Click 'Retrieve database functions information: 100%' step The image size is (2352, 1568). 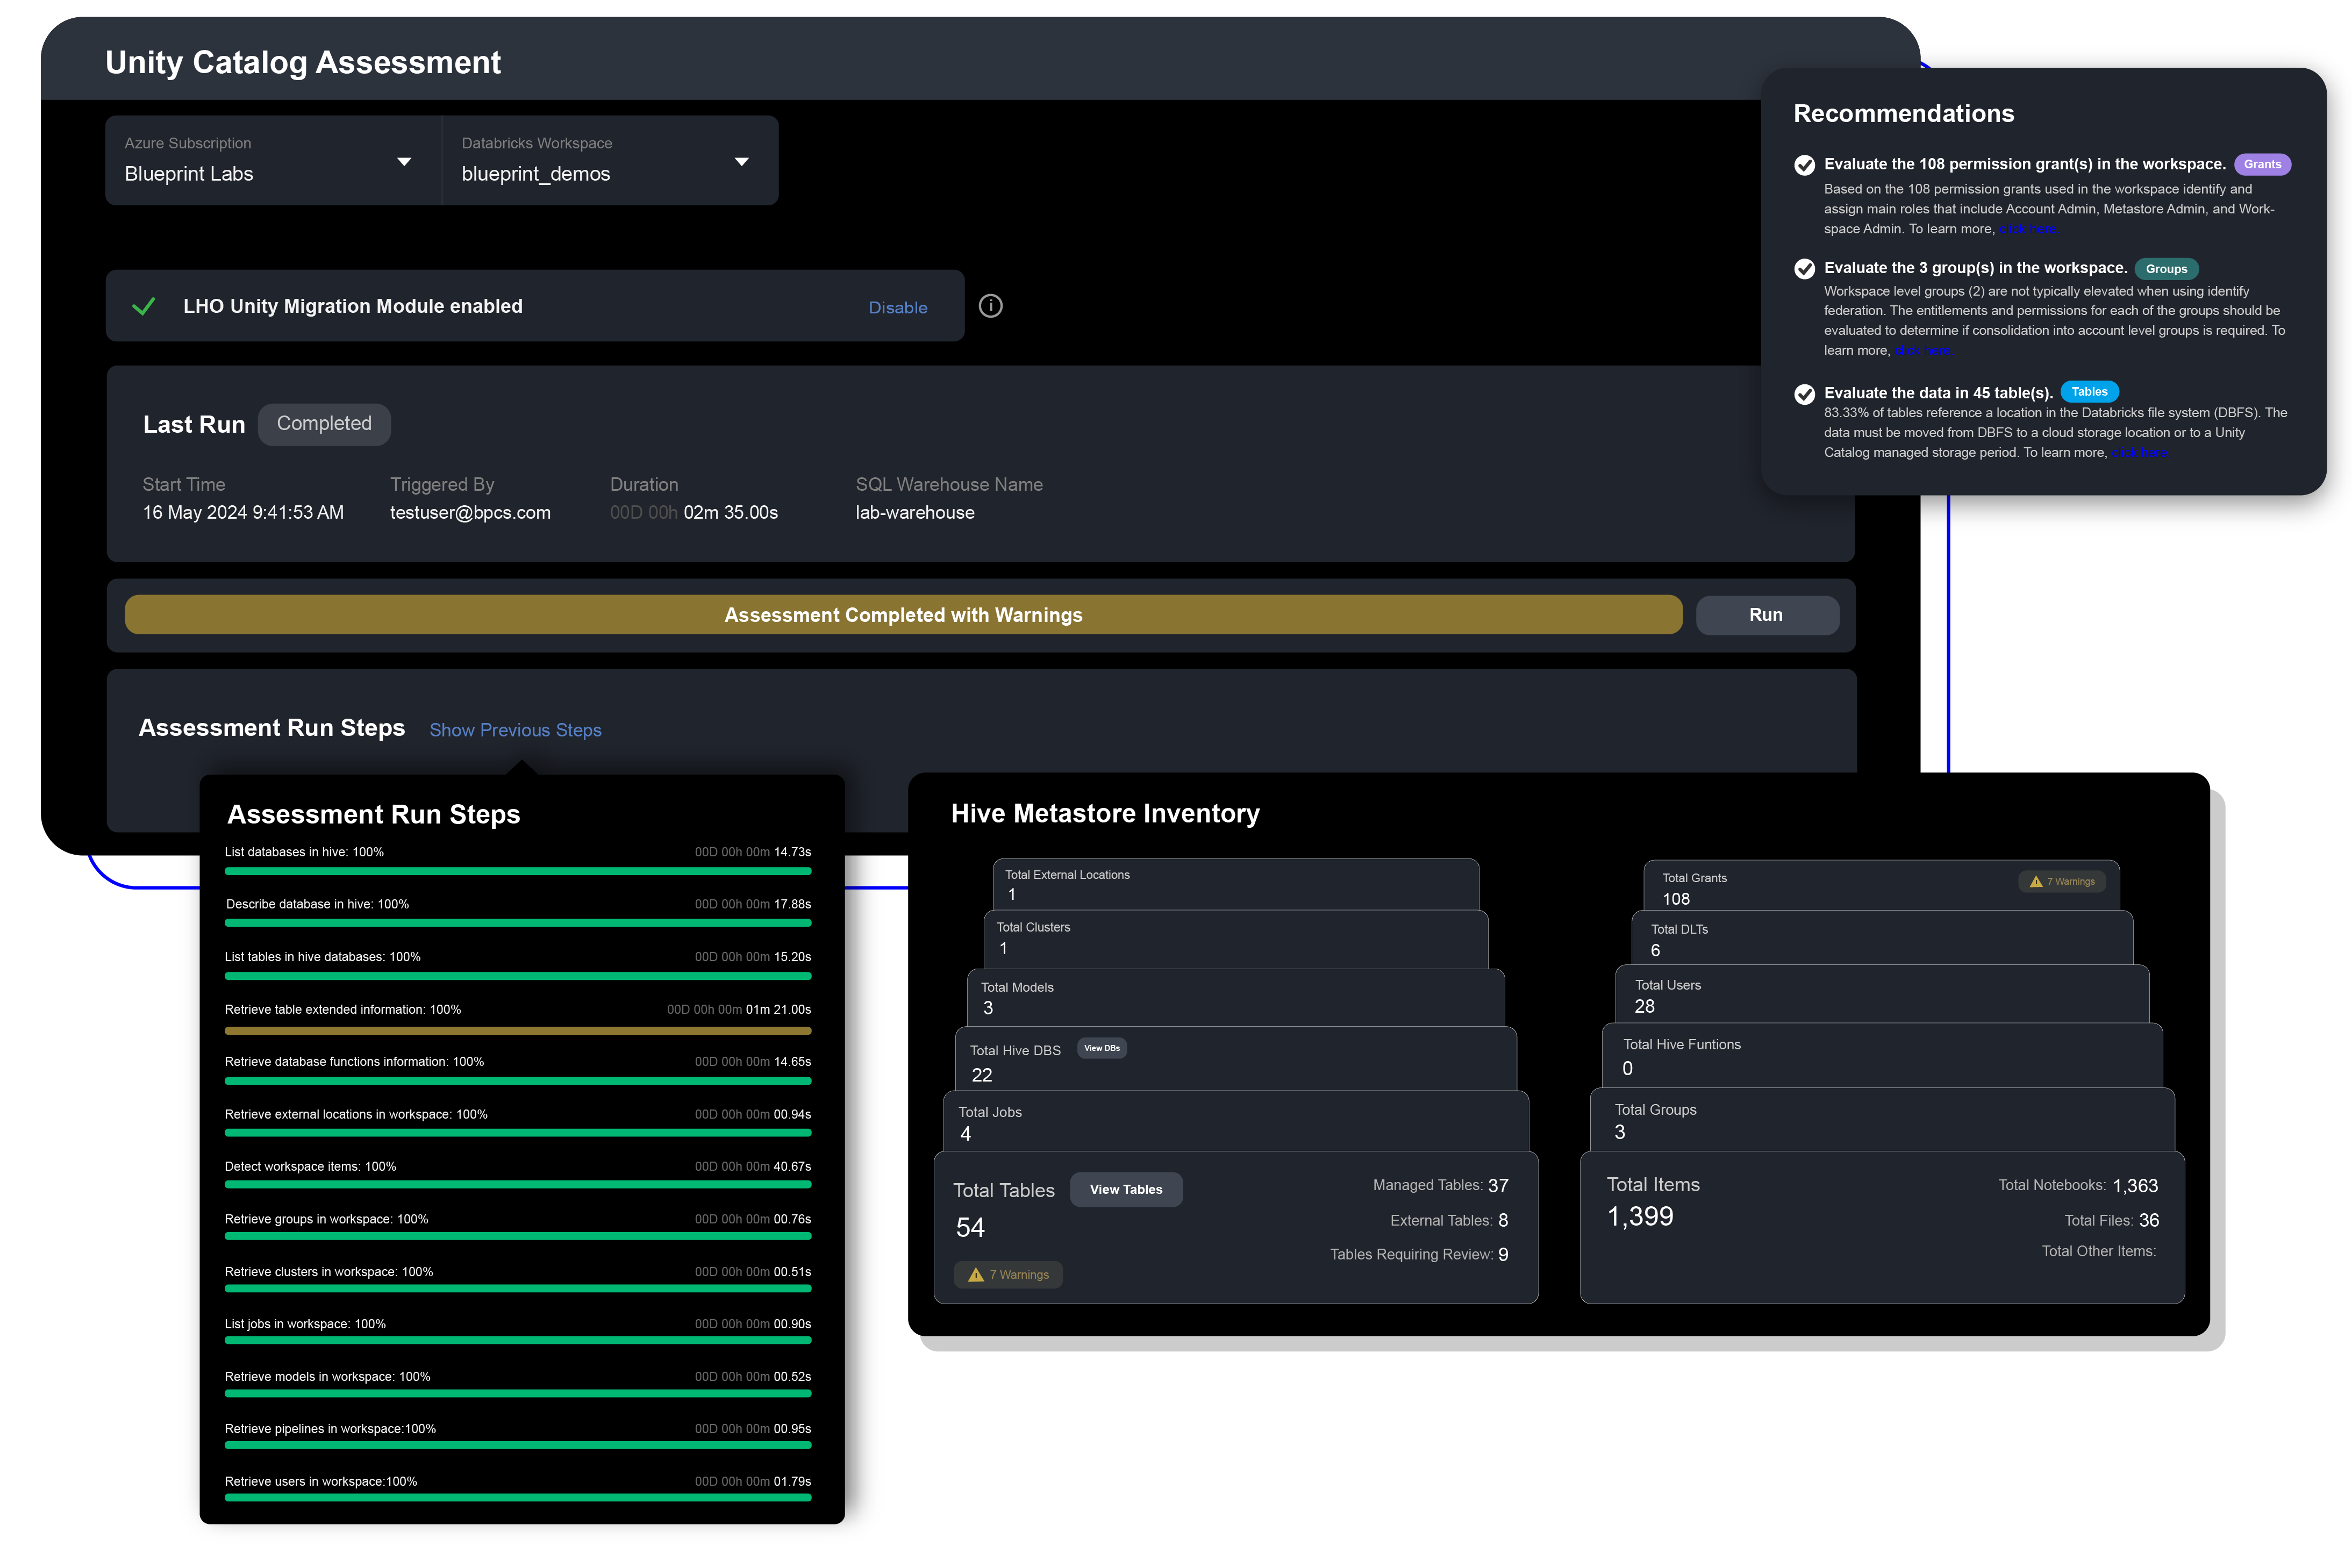point(354,1062)
